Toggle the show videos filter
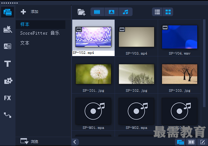Image resolution: width=208 pixels, height=146 pixels. coord(97,12)
